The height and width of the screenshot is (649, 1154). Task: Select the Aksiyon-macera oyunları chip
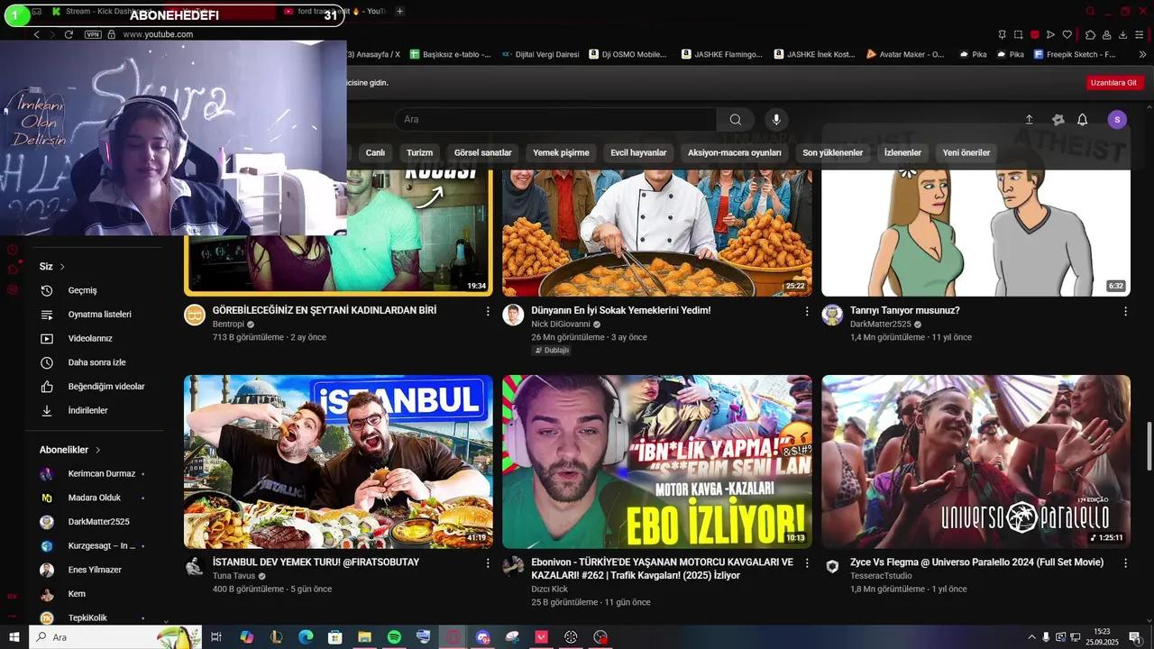tap(735, 153)
